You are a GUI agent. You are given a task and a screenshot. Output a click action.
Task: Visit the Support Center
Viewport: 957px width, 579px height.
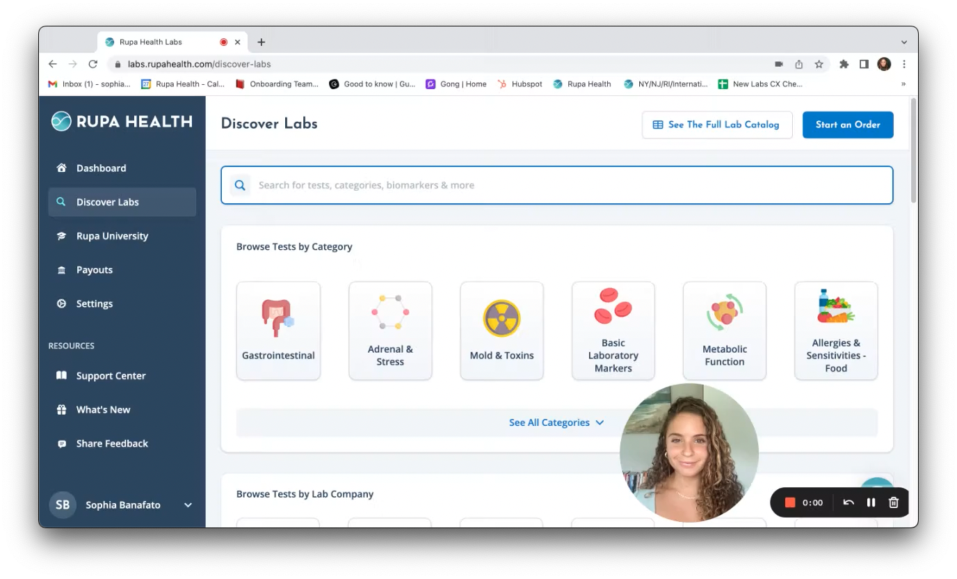[x=111, y=375]
